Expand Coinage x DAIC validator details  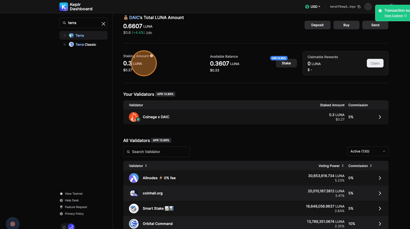pos(380,117)
